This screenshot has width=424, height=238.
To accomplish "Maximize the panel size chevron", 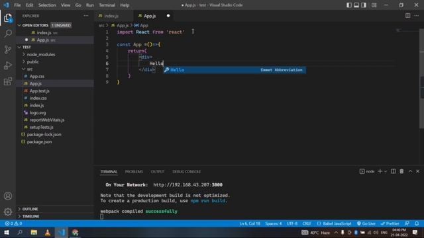I will [x=410, y=171].
